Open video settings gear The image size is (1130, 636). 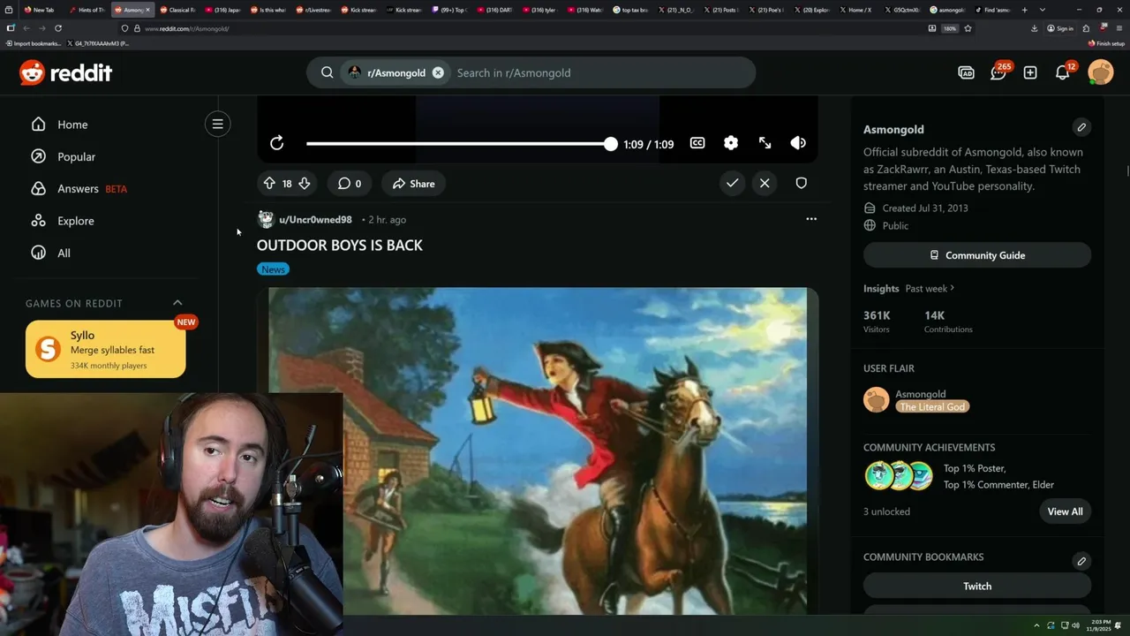point(731,143)
